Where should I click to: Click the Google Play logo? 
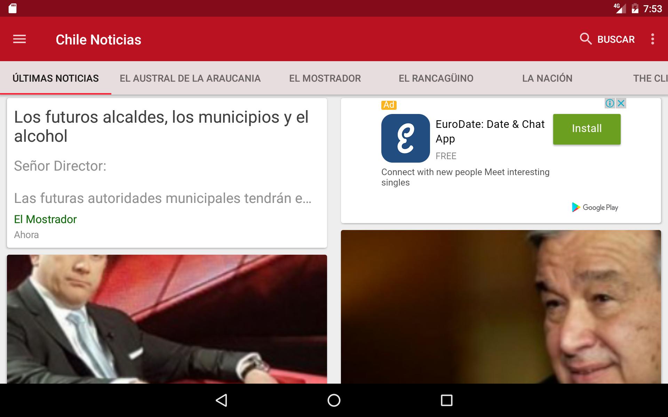point(595,207)
